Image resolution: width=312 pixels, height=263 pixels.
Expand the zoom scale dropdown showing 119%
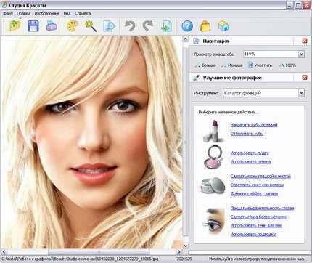[301, 54]
